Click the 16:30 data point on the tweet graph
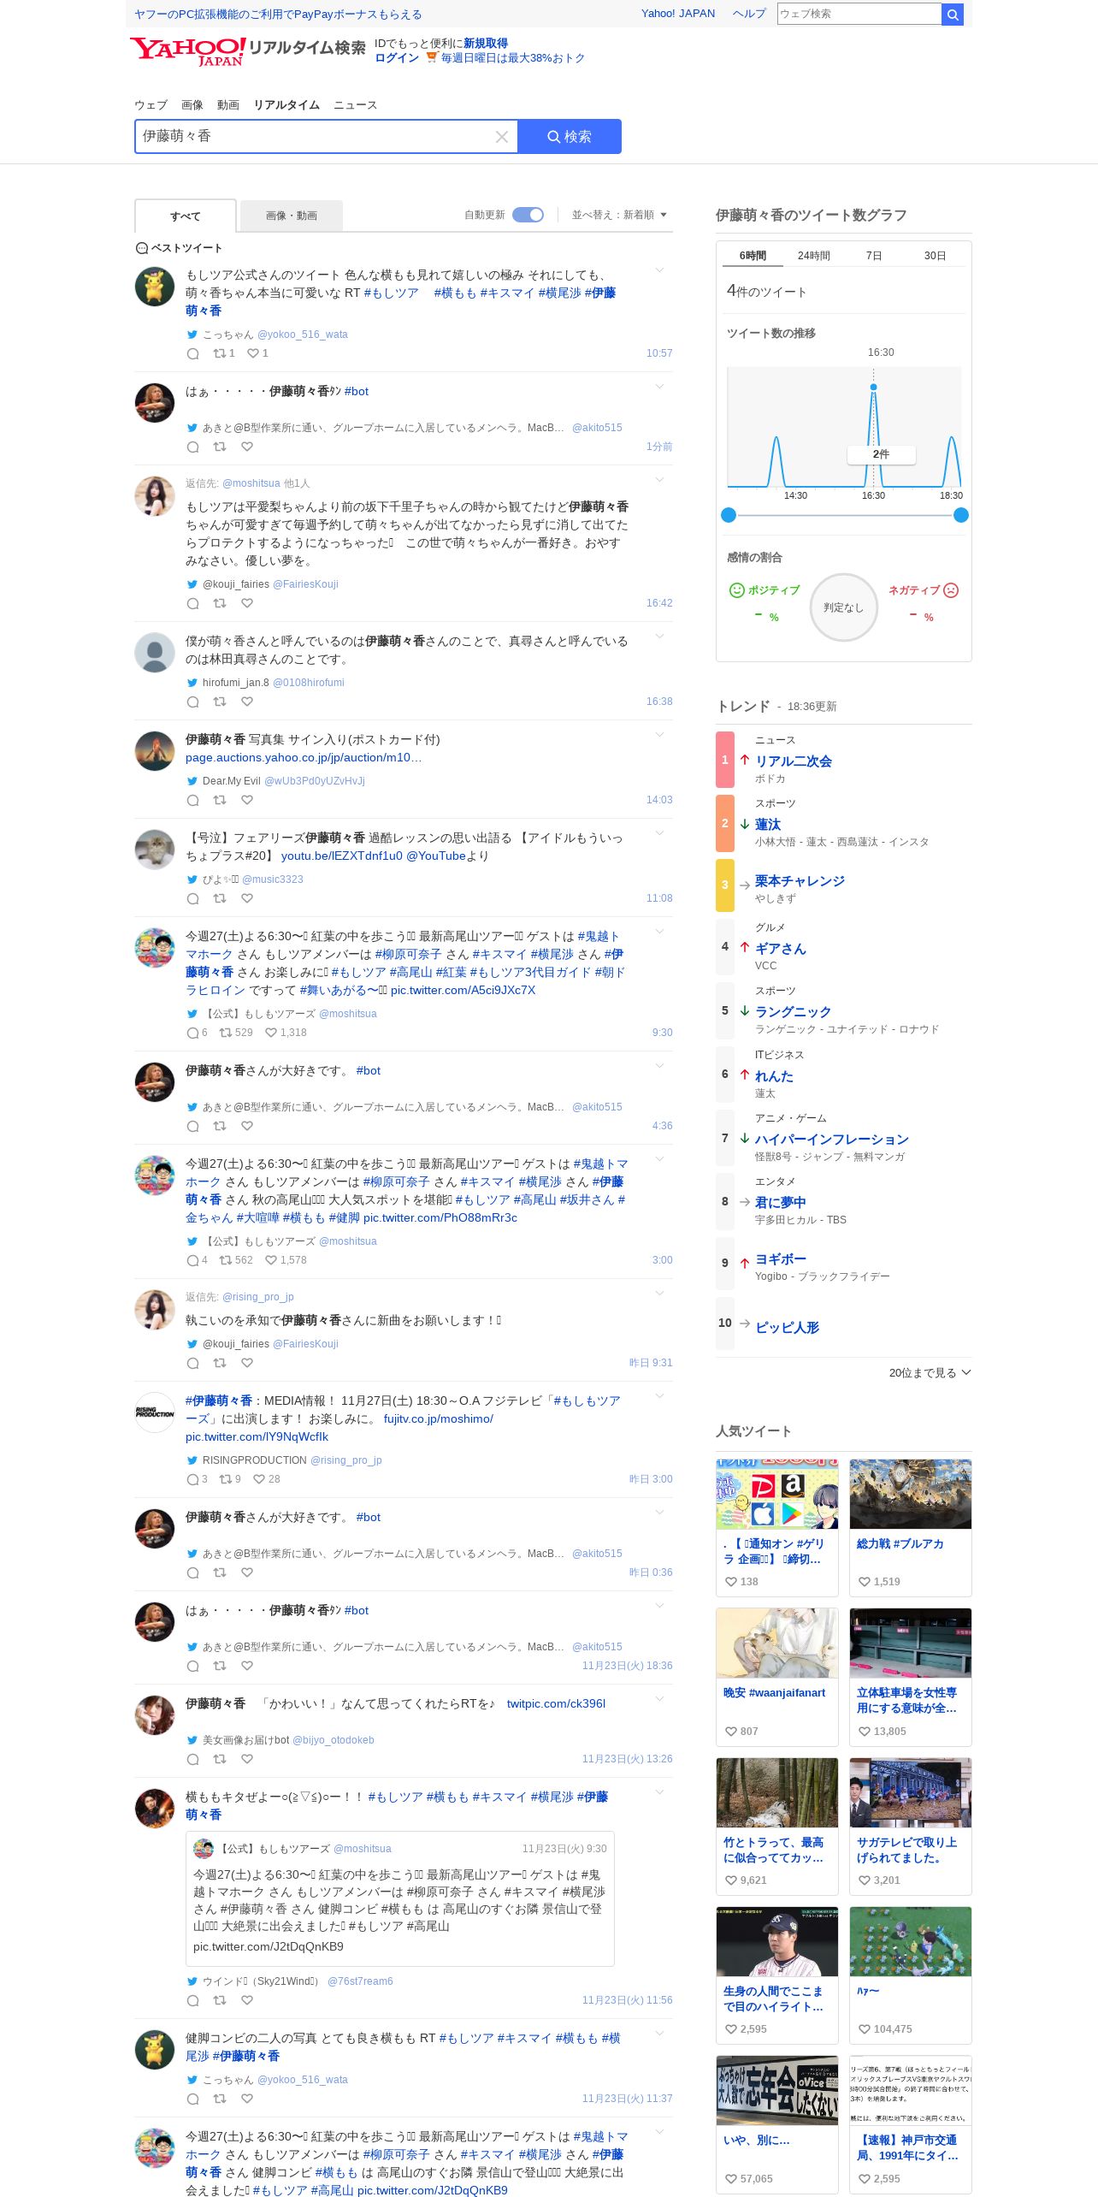1098x2197 pixels. click(873, 388)
